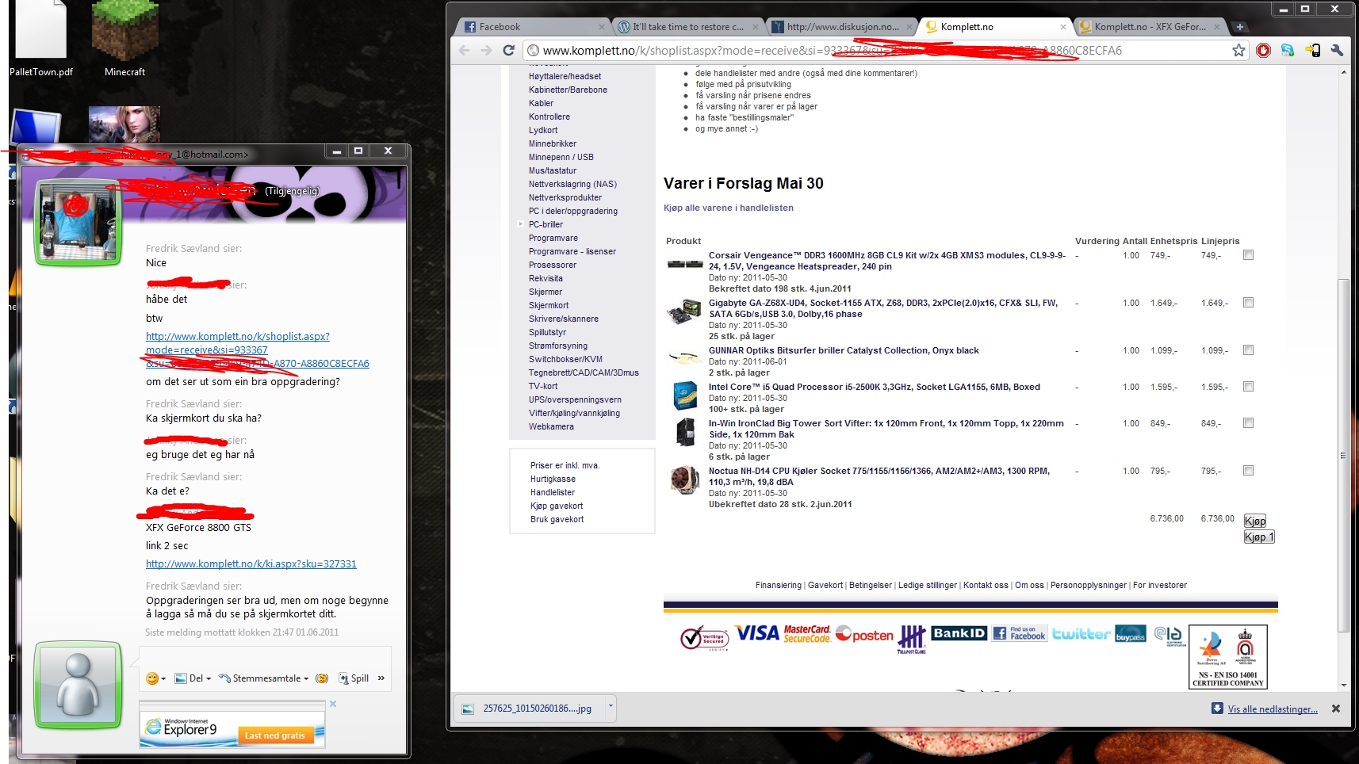The height and width of the screenshot is (764, 1359).
Task: Switch to the It'll take time tab
Action: coord(687,27)
